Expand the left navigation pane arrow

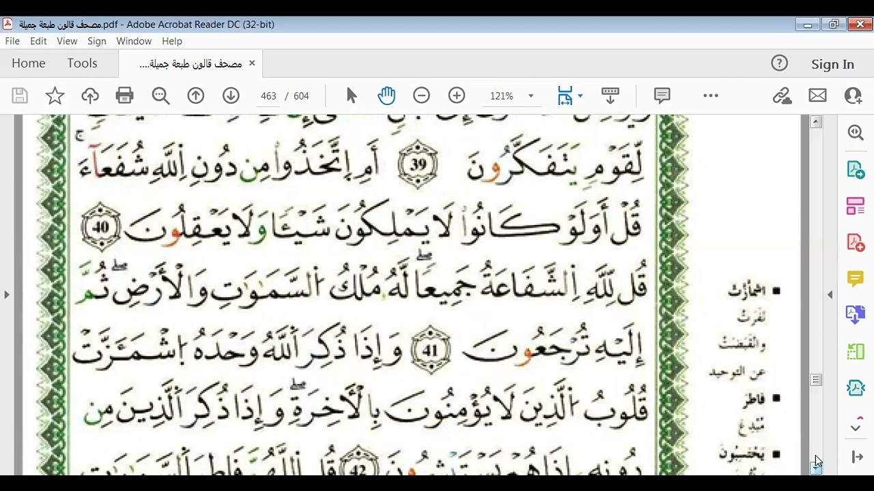click(x=7, y=295)
